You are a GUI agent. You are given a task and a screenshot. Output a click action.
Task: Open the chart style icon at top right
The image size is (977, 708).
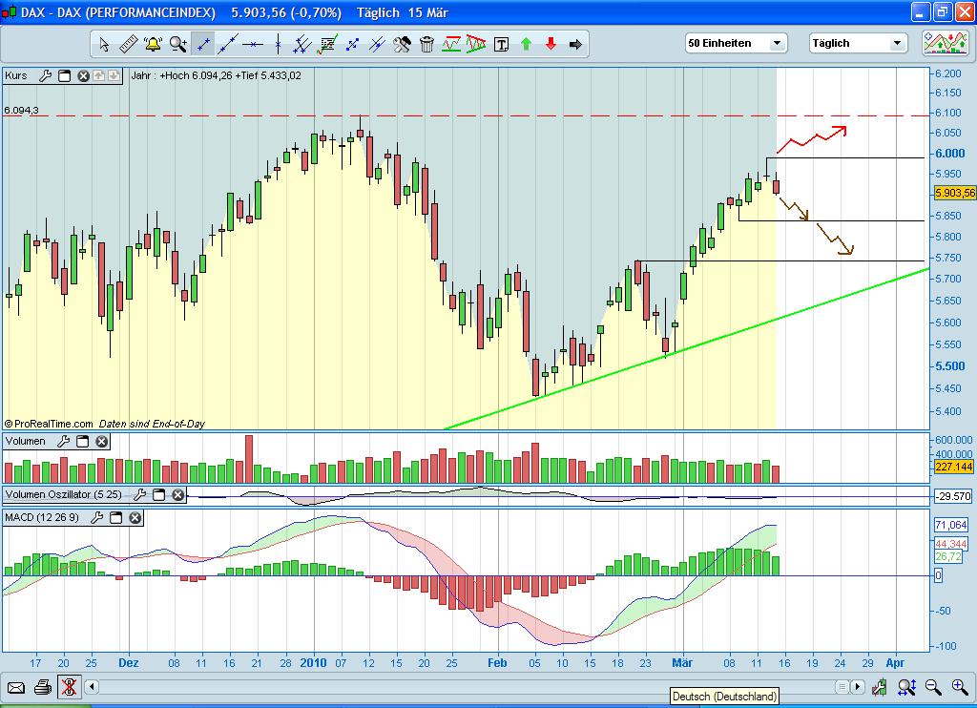point(946,43)
